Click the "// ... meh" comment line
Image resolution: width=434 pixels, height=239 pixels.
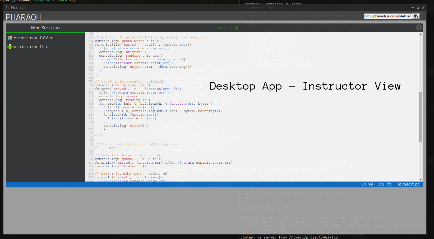105,148
